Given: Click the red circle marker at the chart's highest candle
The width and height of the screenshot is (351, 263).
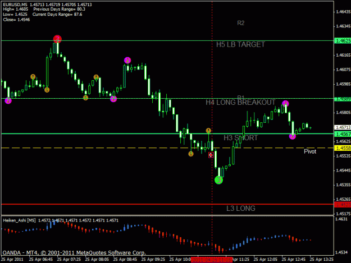Looking at the screenshot, I should [57, 39].
